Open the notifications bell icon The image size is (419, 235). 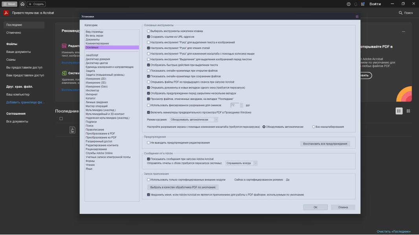click(x=356, y=4)
